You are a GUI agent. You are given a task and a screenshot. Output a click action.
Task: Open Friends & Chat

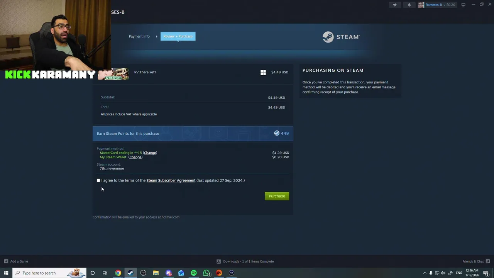tap(473, 261)
